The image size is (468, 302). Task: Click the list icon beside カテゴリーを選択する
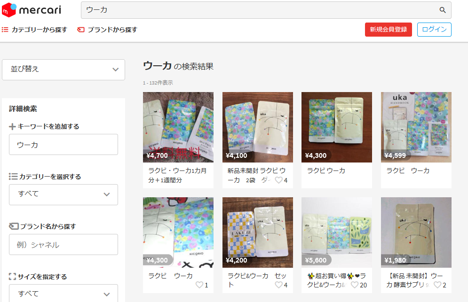click(13, 177)
